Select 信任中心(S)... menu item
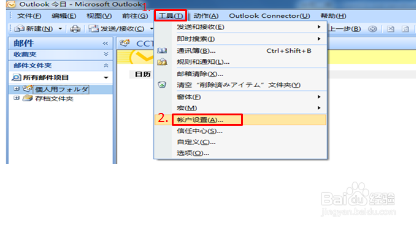Image resolution: width=419 pixels, height=227 pixels. (240, 131)
